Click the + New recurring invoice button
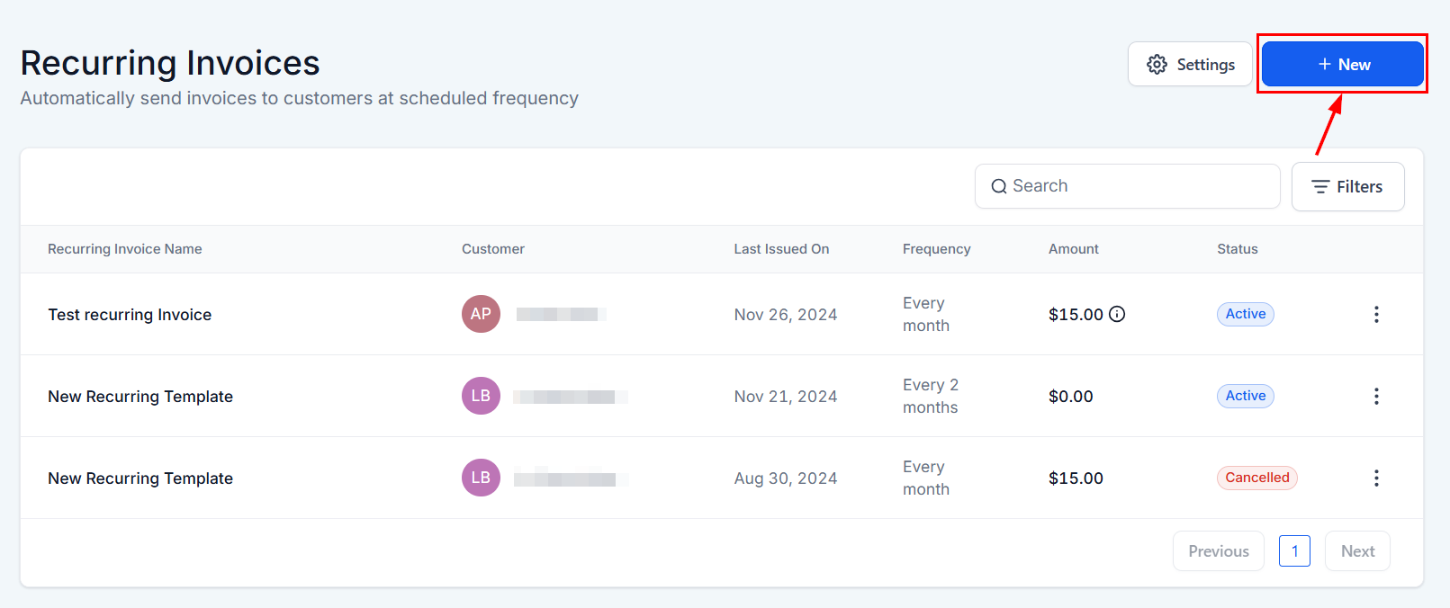Image resolution: width=1450 pixels, height=608 pixels. tap(1342, 65)
